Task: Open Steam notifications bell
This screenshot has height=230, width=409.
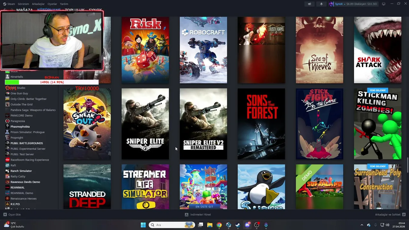Action: pyautogui.click(x=321, y=4)
